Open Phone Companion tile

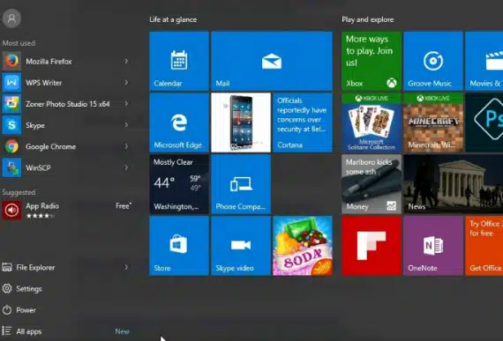[x=241, y=184]
